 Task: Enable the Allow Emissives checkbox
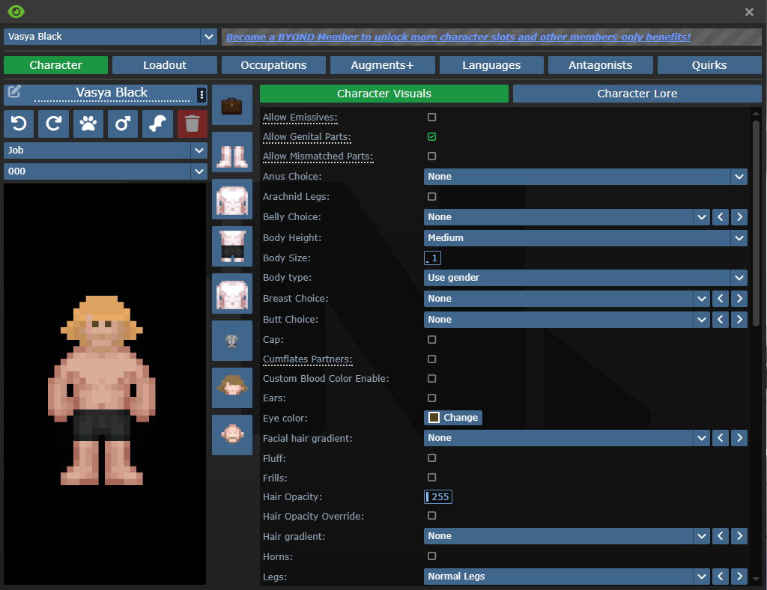pyautogui.click(x=431, y=118)
